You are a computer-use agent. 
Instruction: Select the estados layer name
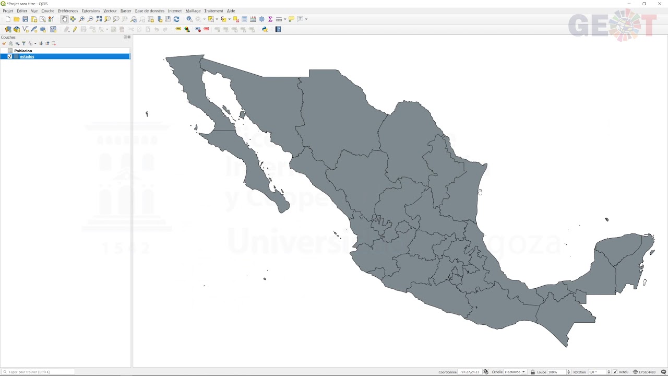tap(27, 56)
